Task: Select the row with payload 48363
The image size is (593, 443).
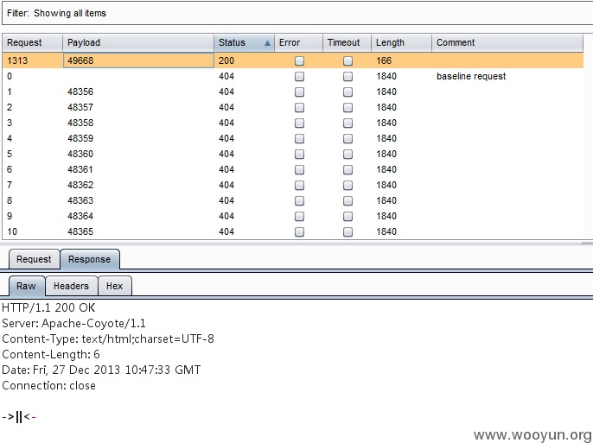Action: coord(293,200)
